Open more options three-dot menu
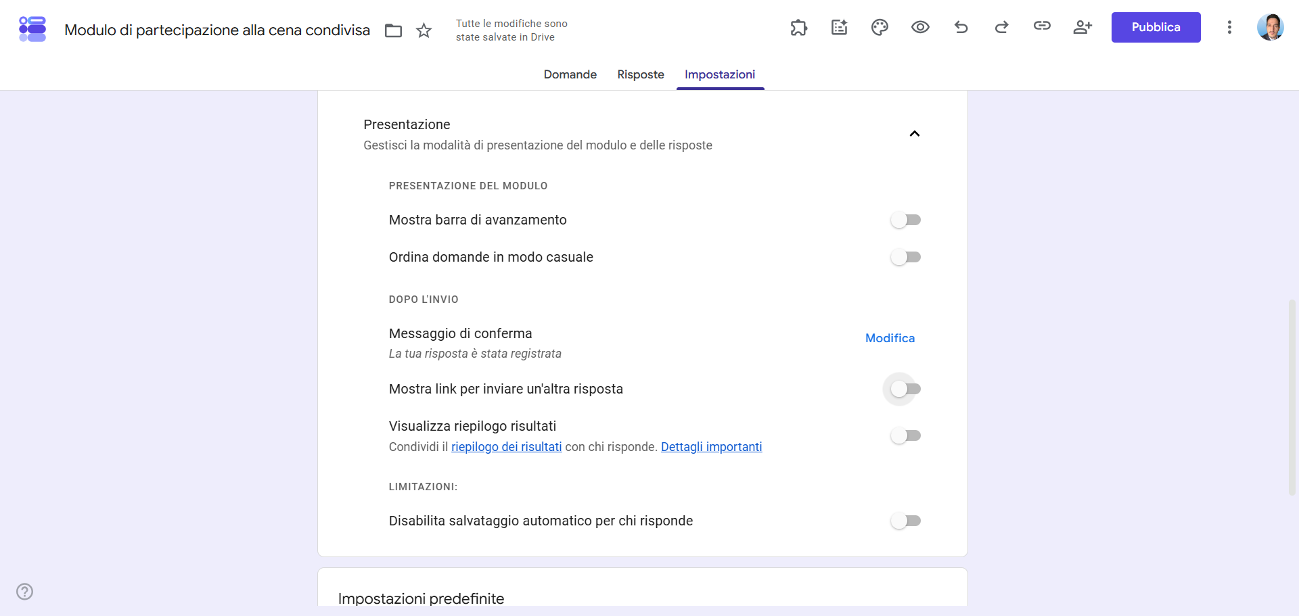 click(x=1229, y=27)
